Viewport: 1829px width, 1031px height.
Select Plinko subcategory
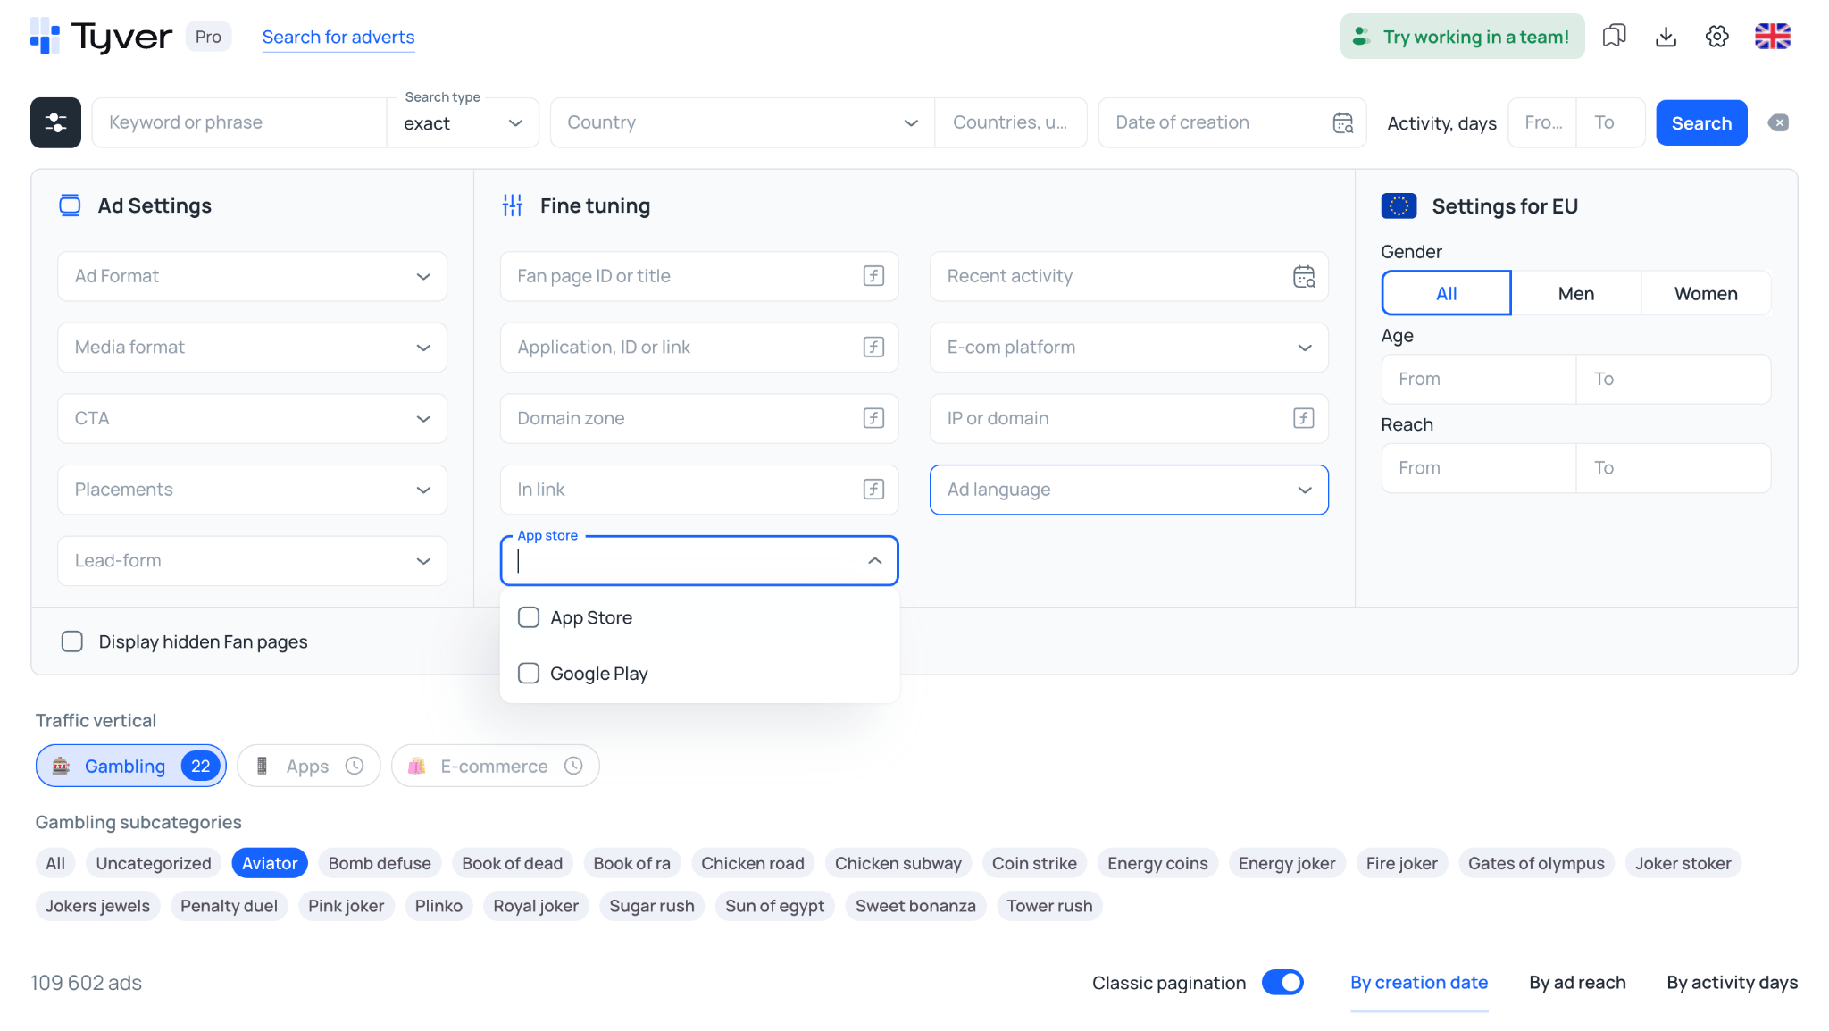pyautogui.click(x=438, y=906)
